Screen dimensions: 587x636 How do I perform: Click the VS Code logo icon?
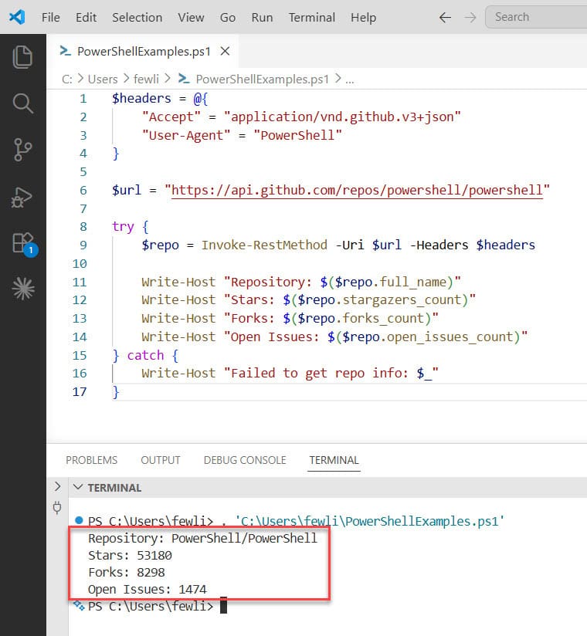(x=17, y=17)
